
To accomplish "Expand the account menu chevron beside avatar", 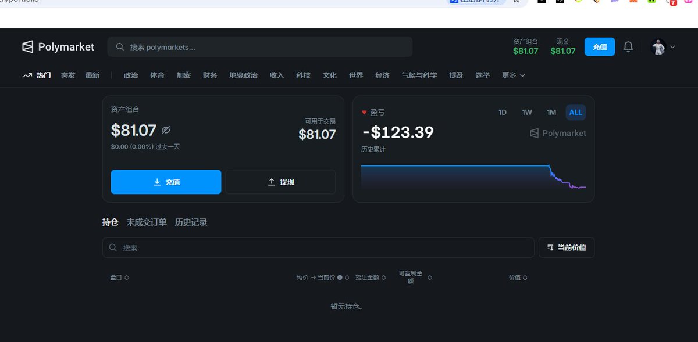I will click(x=673, y=47).
